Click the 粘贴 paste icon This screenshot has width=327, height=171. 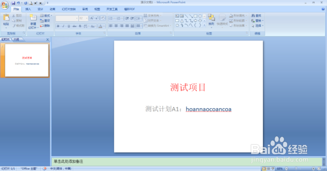pos(6,18)
